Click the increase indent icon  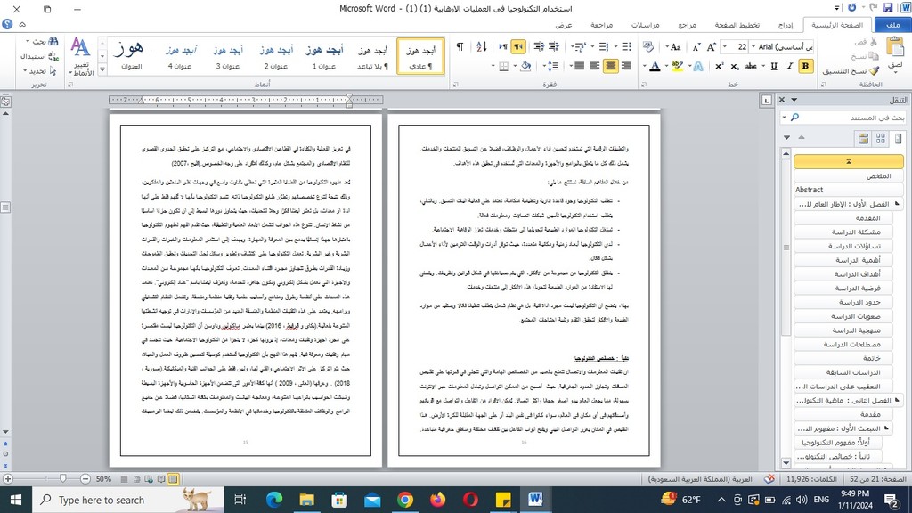click(x=539, y=47)
